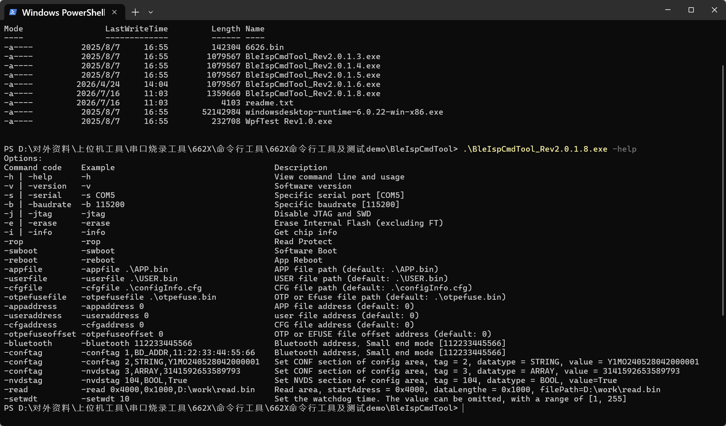
Task: Minimize the terminal window
Action: pos(668,10)
